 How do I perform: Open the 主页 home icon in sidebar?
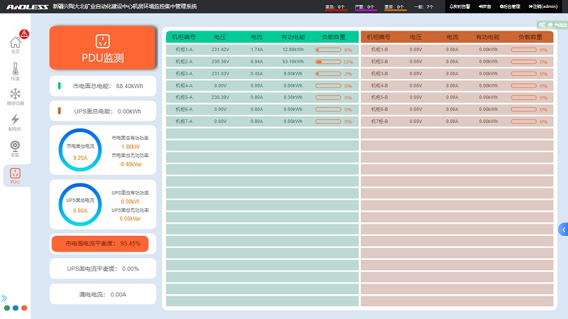pyautogui.click(x=15, y=45)
